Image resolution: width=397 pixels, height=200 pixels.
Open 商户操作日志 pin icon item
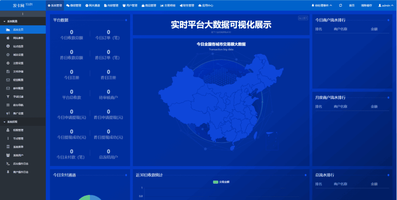23,172
